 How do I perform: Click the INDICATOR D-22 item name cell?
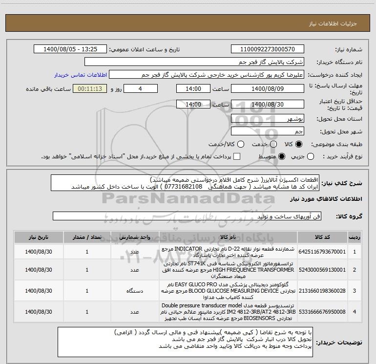pos(228,252)
